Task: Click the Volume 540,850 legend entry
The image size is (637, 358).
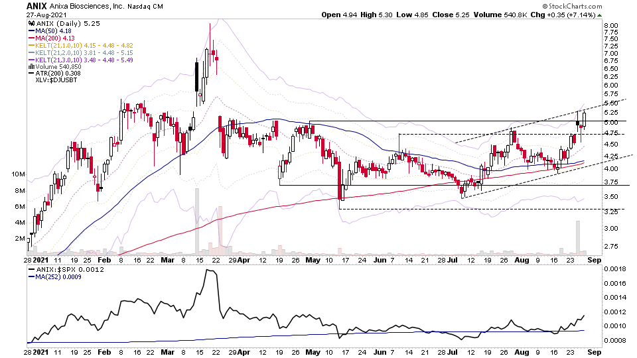Action: pos(58,66)
